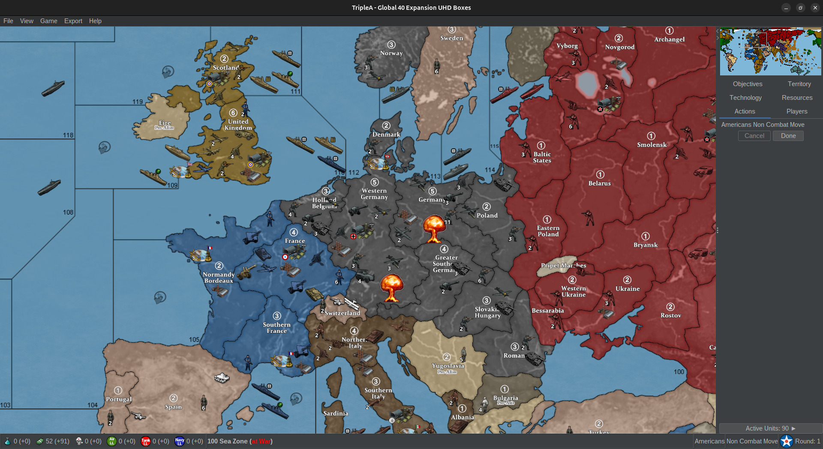Click the British roundel marker in Scotland
Viewport: 823px width, 449px height.
coord(209,84)
